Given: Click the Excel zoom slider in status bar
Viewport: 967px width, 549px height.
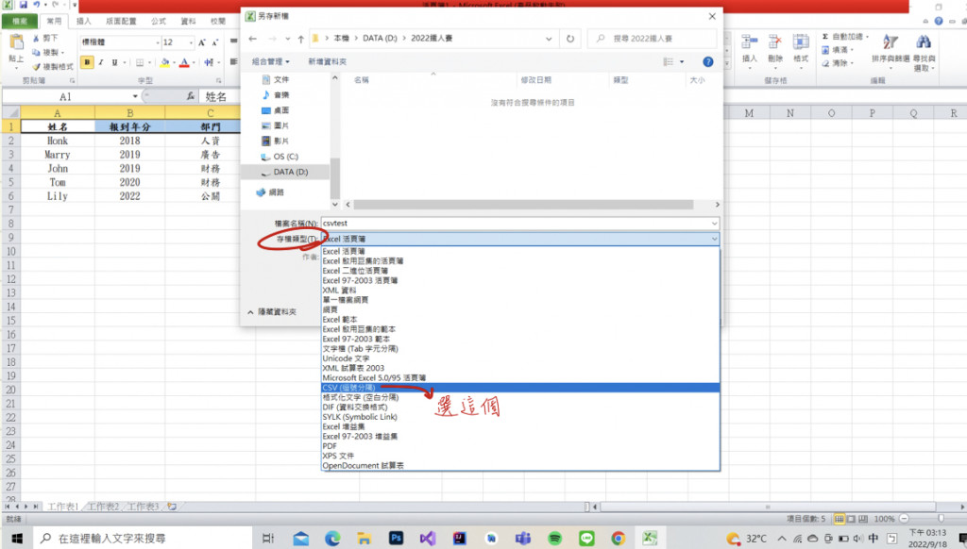Looking at the screenshot, I should pyautogui.click(x=941, y=519).
